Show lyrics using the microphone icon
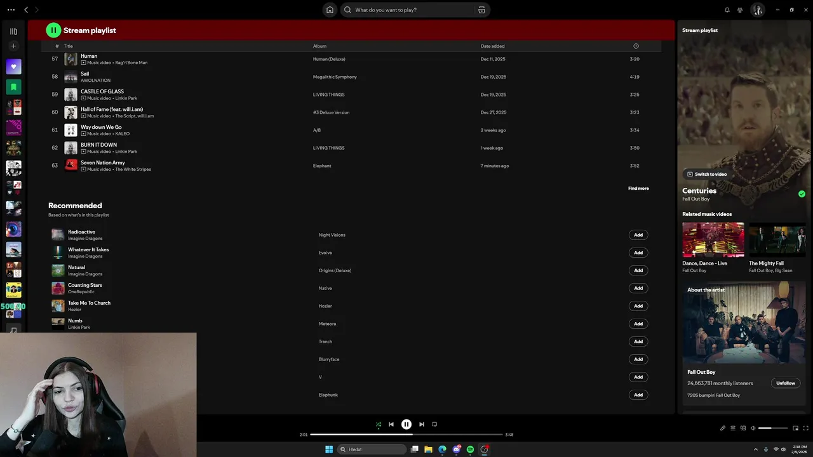Image resolution: width=813 pixels, height=457 pixels. [x=723, y=428]
